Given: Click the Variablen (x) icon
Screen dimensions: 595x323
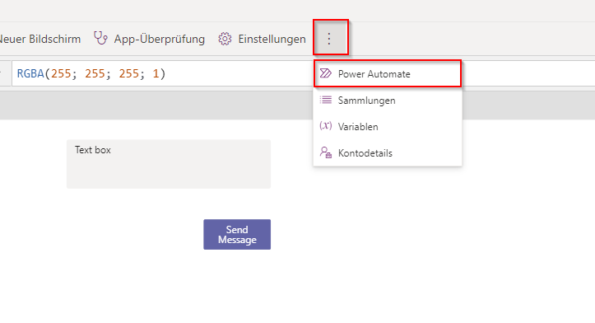Looking at the screenshot, I should point(326,126).
